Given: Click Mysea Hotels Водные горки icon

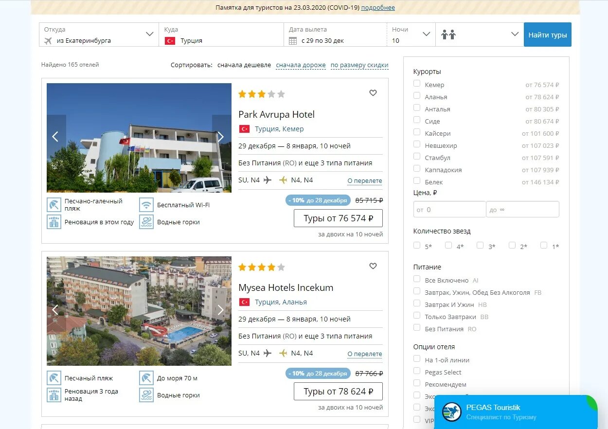Looking at the screenshot, I should (146, 395).
